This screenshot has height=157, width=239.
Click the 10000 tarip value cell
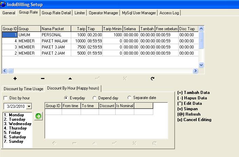[x=79, y=41]
